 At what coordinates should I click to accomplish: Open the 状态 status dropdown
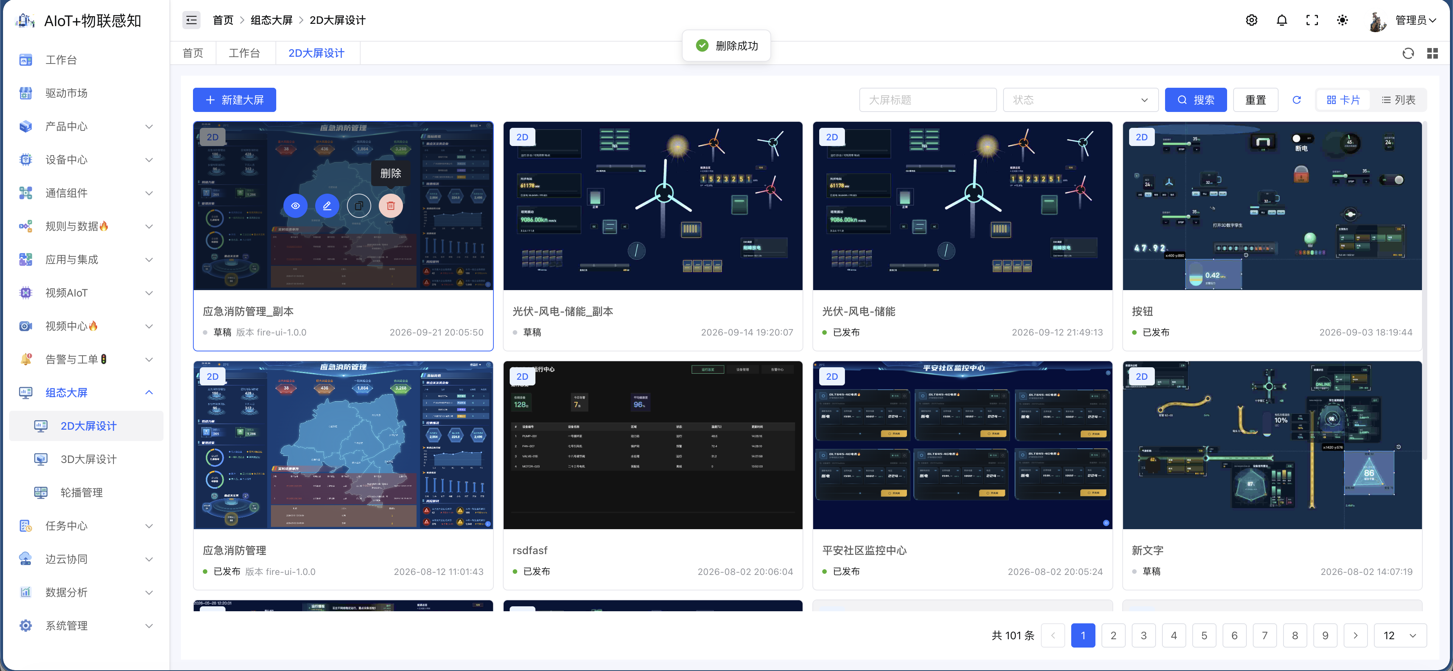[1080, 100]
